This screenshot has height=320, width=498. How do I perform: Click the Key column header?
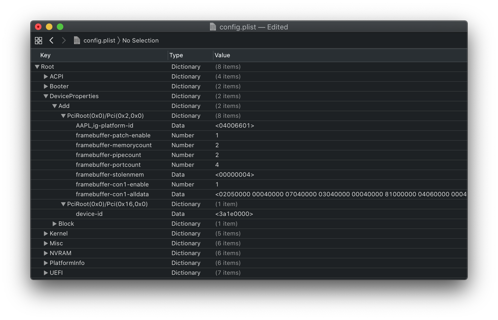coord(45,55)
